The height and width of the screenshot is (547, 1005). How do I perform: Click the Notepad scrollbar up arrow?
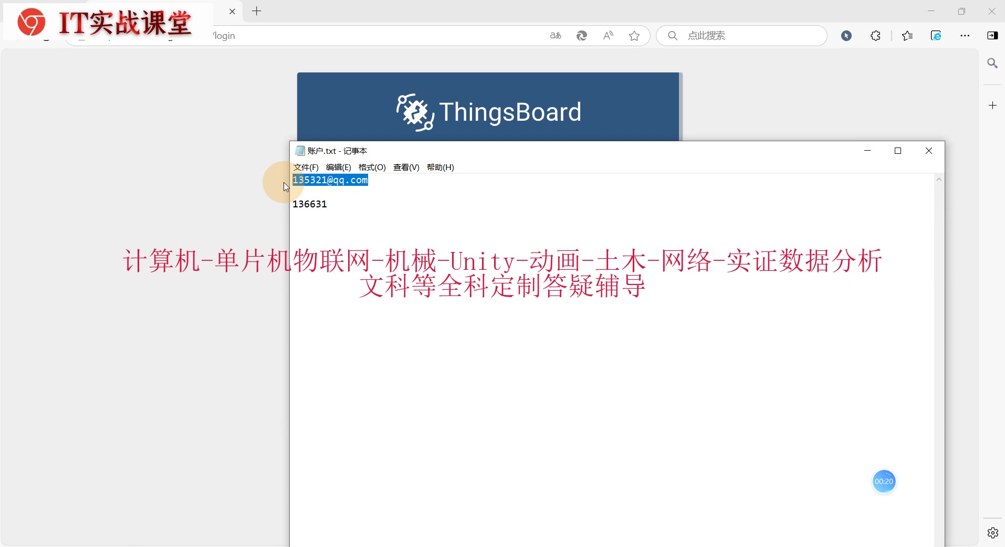coord(939,180)
